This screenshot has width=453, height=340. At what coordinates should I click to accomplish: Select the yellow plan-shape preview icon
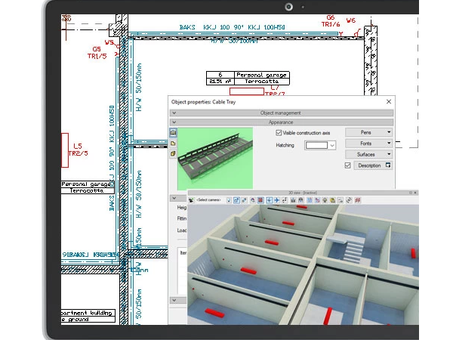tap(173, 143)
